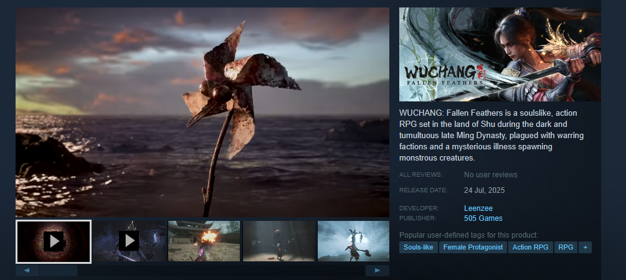This screenshot has width=626, height=280.
Task: Click the game description paragraph
Action: pyautogui.click(x=491, y=136)
